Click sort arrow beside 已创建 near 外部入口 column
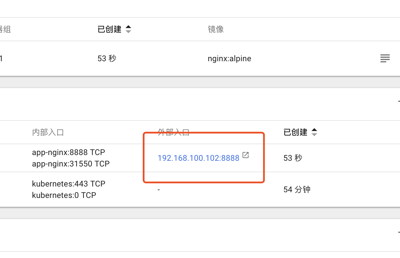This screenshot has width=400, height=258. tap(314, 132)
